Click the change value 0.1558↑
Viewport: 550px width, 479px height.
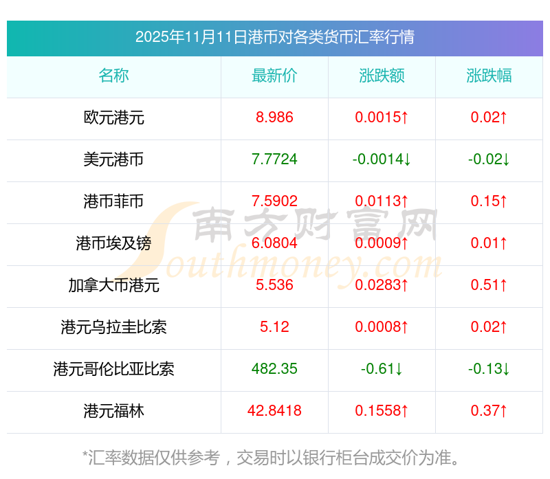click(382, 411)
